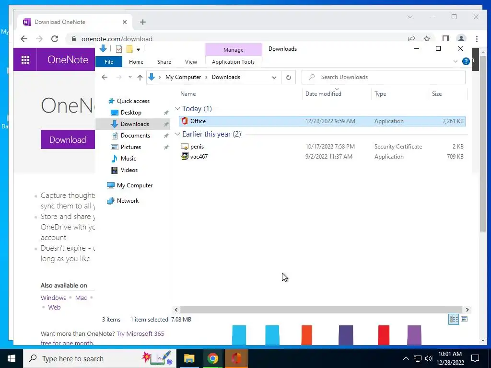The width and height of the screenshot is (491, 368).
Task: Click the Properties icon in quick access toolbar
Action: (119, 49)
